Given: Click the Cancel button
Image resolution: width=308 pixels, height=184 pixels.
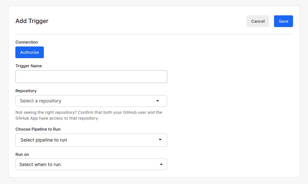Looking at the screenshot, I should (x=258, y=21).
